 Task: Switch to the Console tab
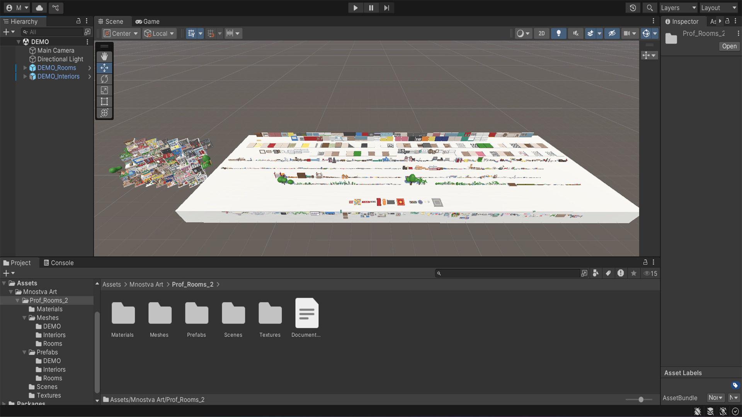(x=58, y=263)
